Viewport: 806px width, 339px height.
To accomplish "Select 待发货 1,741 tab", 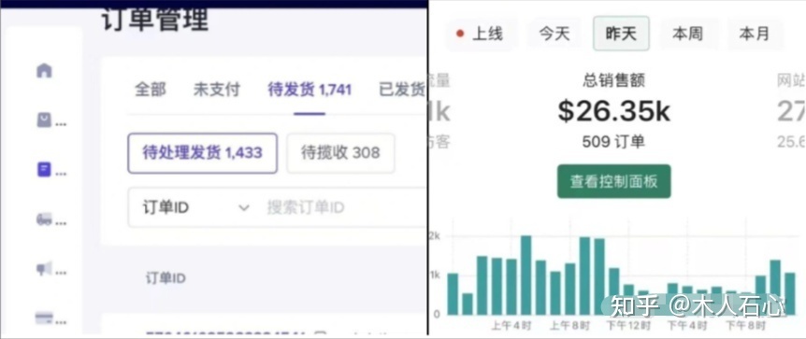I will coord(309,90).
